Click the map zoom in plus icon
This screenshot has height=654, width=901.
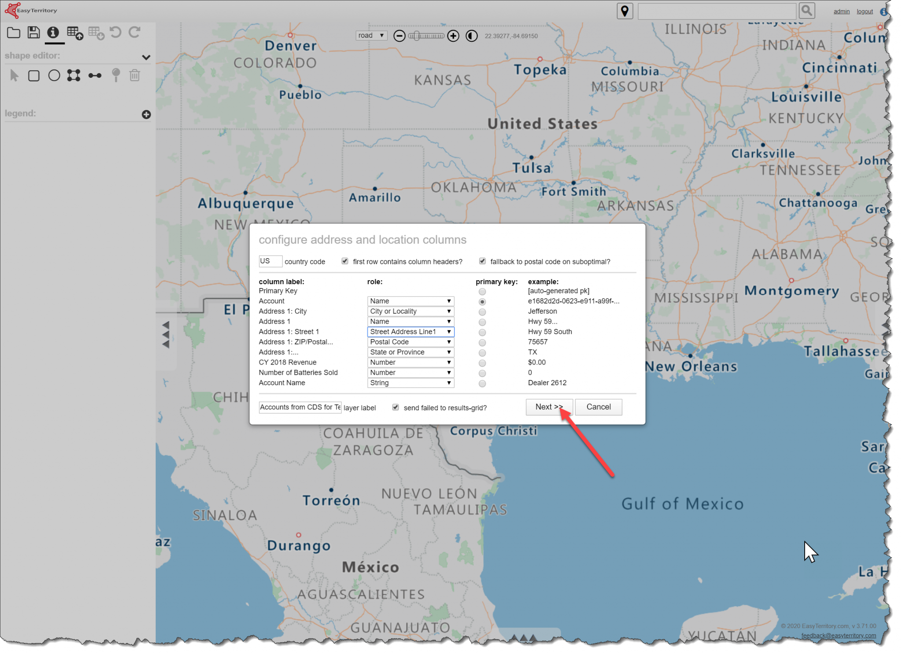[x=453, y=36]
